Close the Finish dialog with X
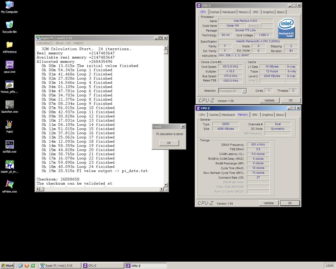Viewport: 336px width, 269px height. tap(183, 127)
